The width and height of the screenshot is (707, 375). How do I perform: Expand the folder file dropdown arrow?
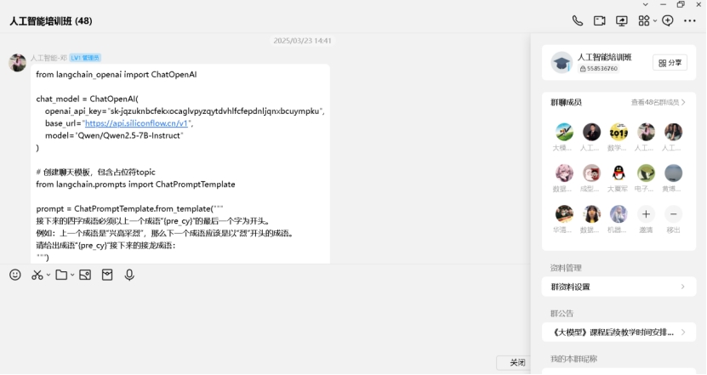click(71, 275)
